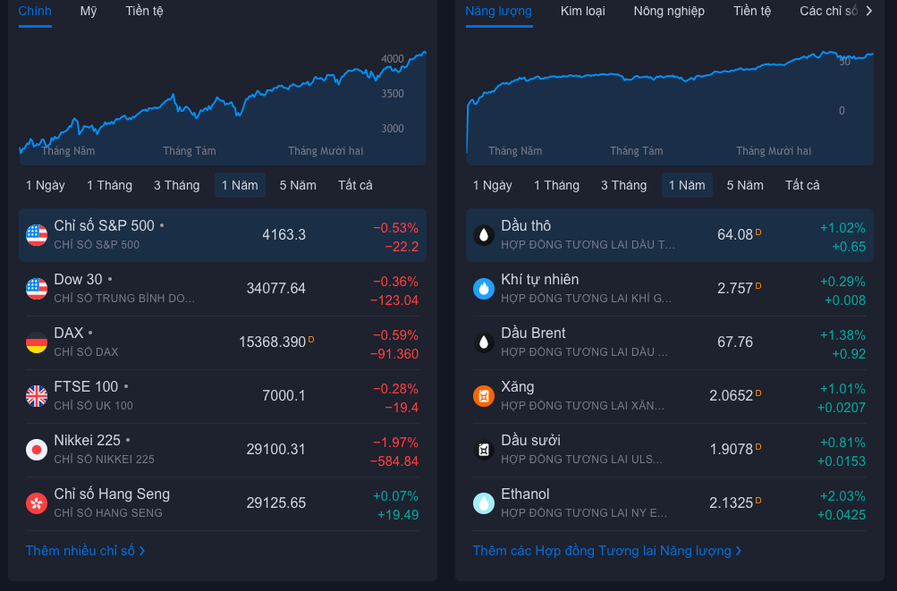Click the Dầu thô oil drop icon
897x591 pixels.
[x=484, y=235]
